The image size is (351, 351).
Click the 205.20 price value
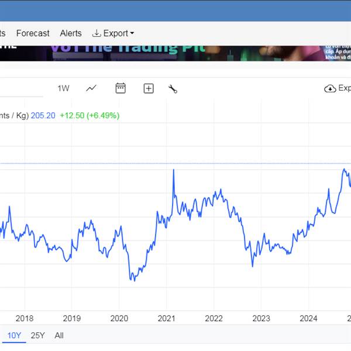click(x=43, y=115)
